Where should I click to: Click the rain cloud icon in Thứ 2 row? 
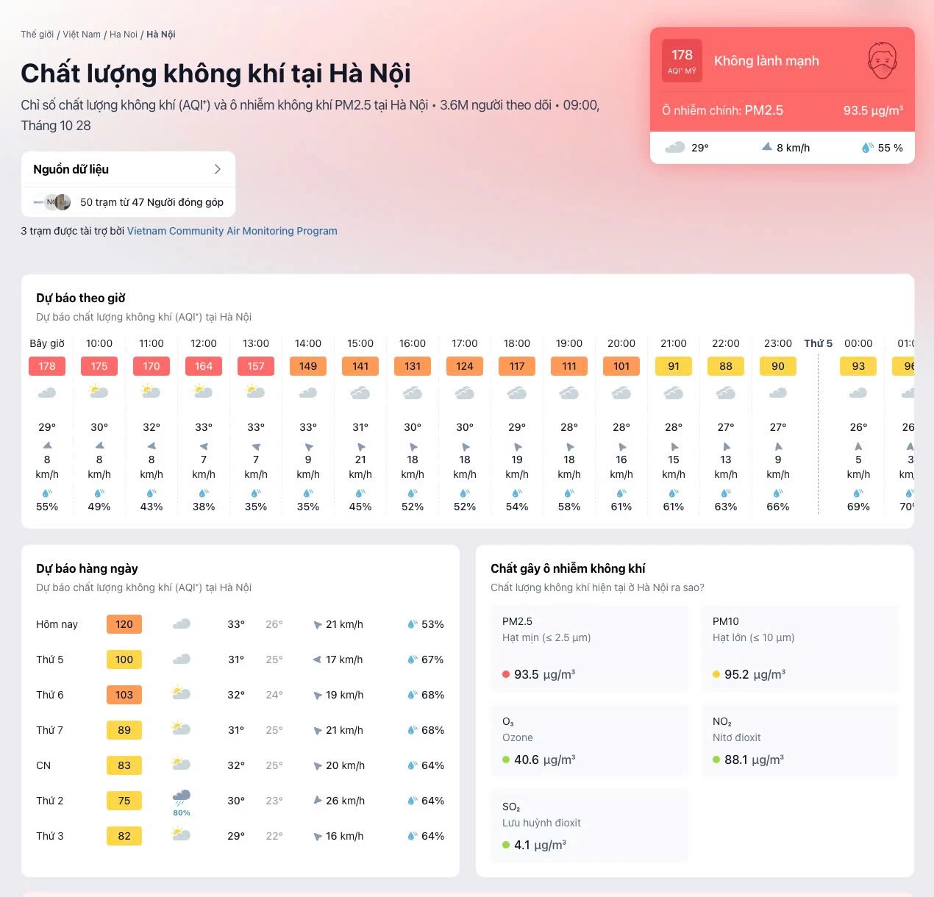click(182, 797)
